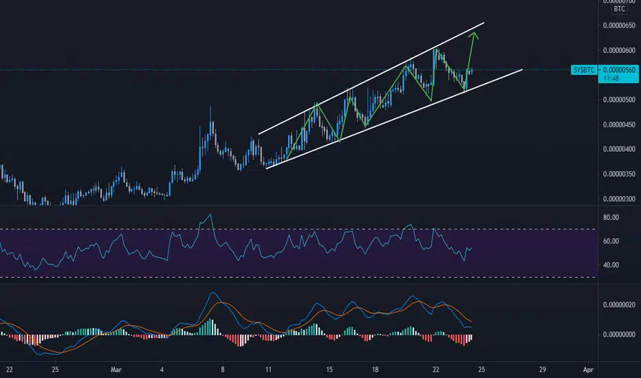Click the 11 date label on time axis
The image size is (641, 378).
click(268, 370)
